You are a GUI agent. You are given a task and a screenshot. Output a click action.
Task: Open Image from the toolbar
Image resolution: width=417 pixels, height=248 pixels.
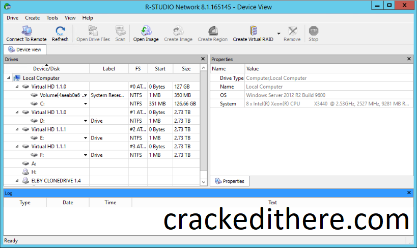146,34
